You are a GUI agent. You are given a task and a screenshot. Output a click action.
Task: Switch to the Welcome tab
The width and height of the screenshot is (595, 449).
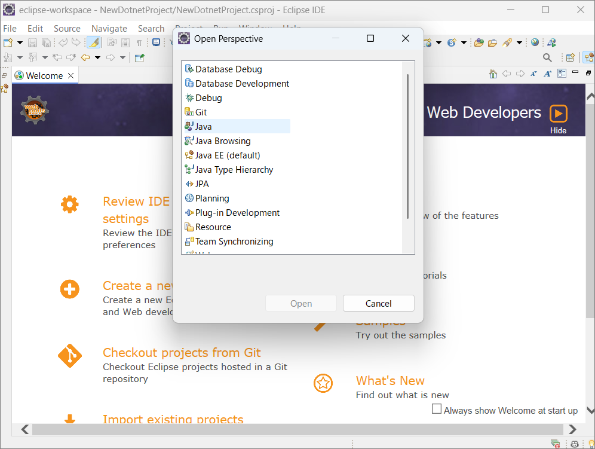pos(44,75)
